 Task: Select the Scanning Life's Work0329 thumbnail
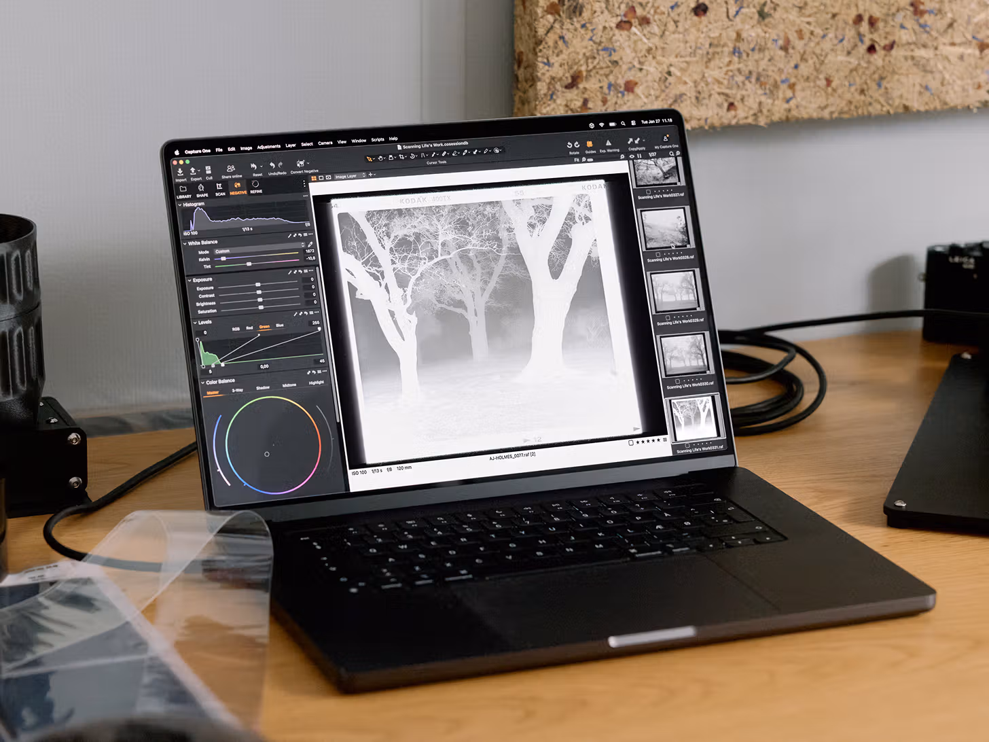[675, 290]
